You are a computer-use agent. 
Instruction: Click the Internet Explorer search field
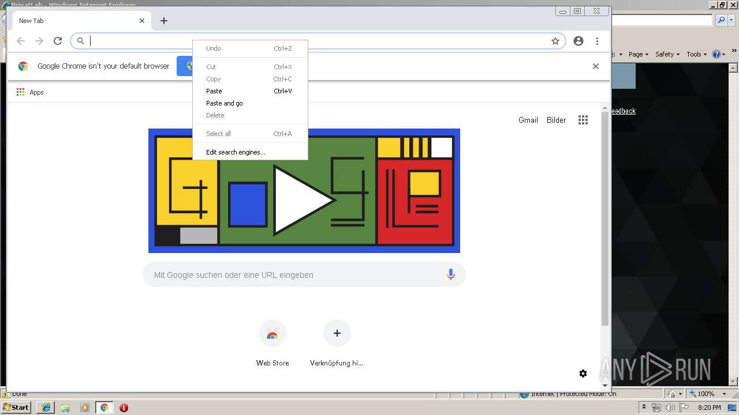662,20
